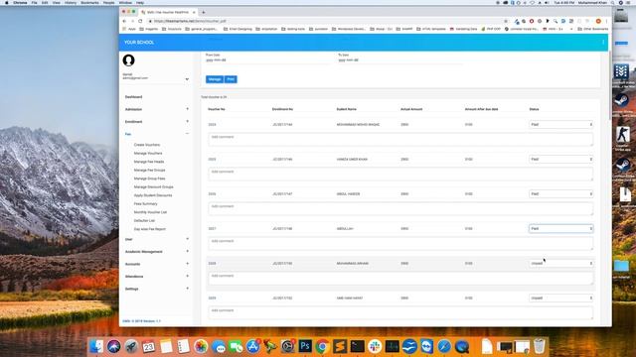Open status dropdown for voucher 2024

point(560,124)
